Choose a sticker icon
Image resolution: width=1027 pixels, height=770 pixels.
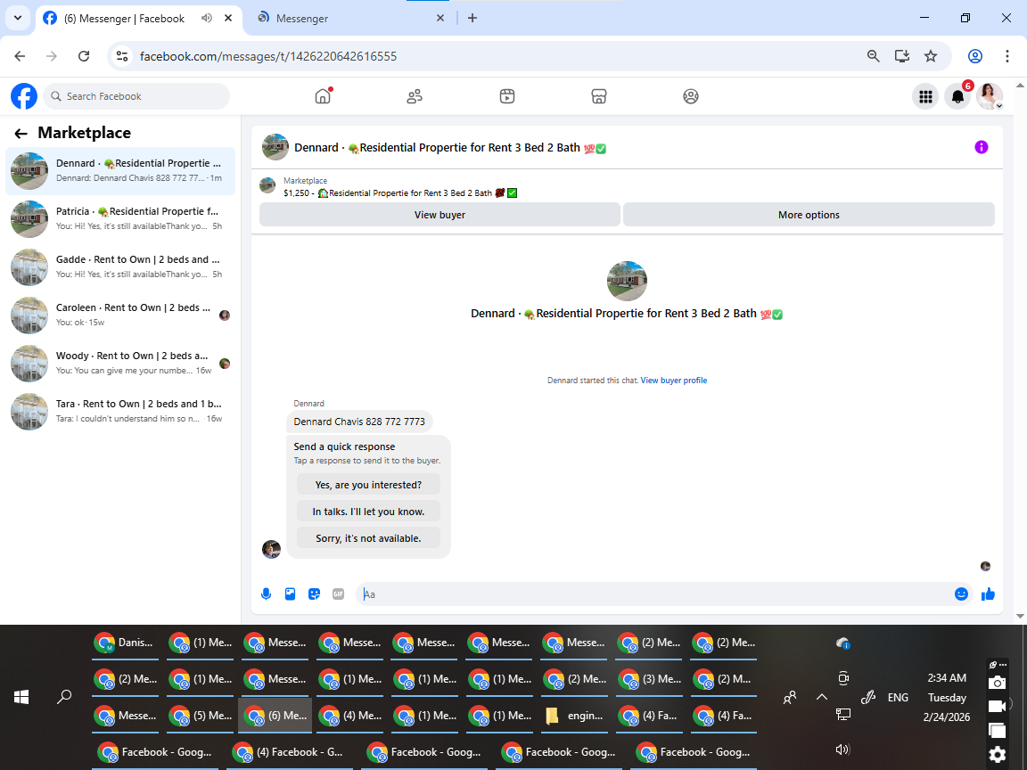[x=315, y=594]
